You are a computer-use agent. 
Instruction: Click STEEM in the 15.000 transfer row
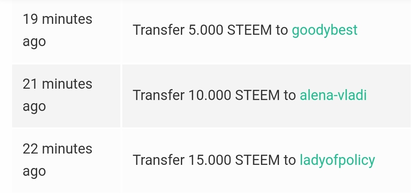click(257, 160)
